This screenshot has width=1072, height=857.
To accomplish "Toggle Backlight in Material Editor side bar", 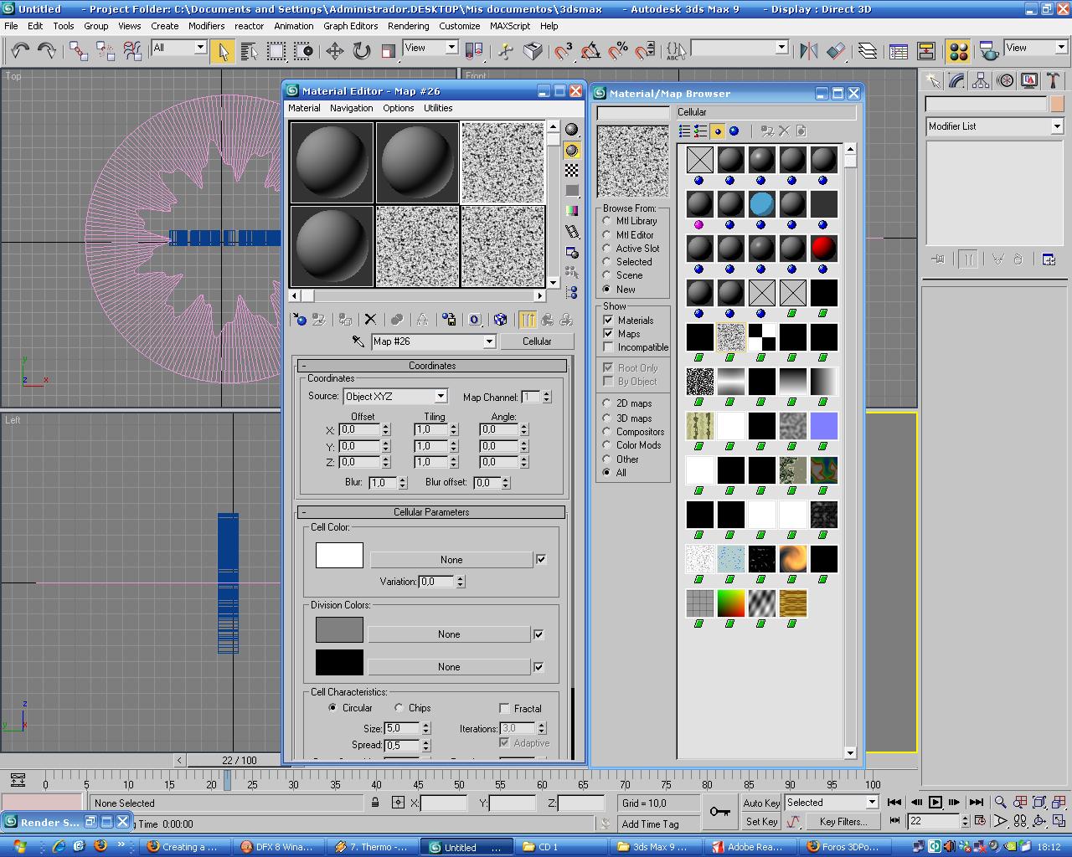I will (572, 150).
